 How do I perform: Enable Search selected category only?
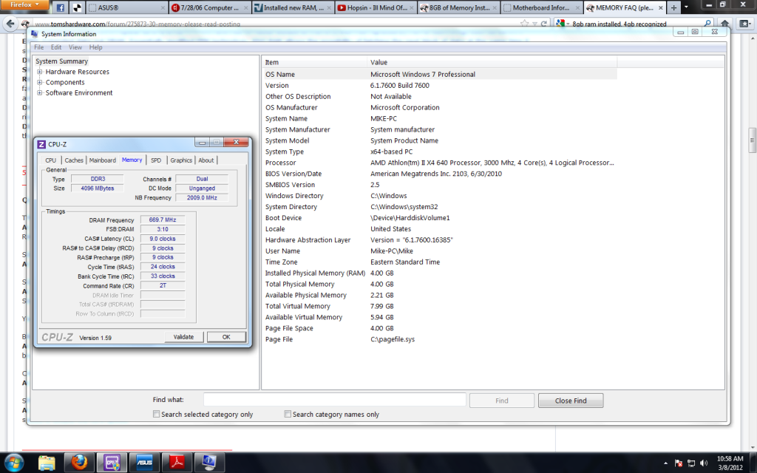pos(157,414)
